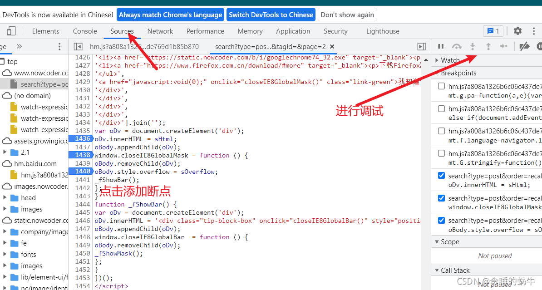This screenshot has height=290, width=542.
Task: Open the Network tab
Action: [160, 31]
